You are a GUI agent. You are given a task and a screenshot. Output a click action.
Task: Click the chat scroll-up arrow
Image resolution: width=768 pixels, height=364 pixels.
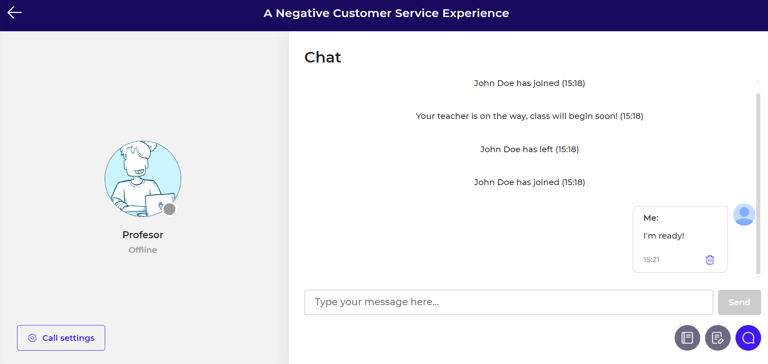tap(758, 82)
